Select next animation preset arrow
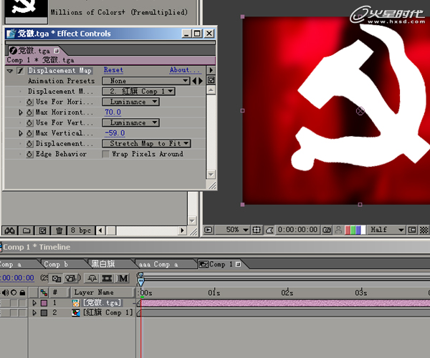Viewport: 430px width, 358px height. (x=201, y=81)
